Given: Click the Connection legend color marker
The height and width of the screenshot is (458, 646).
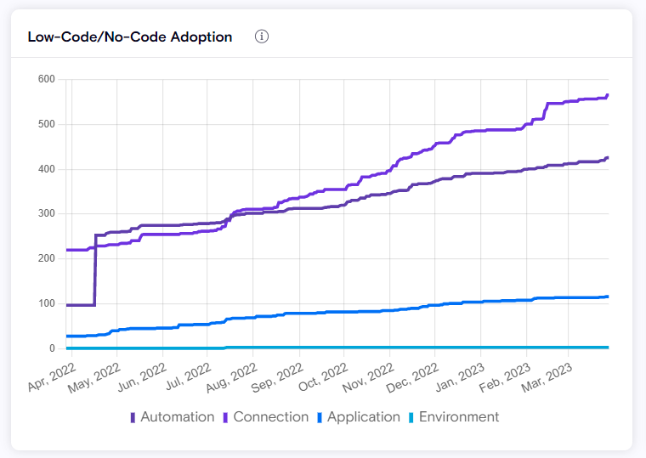Looking at the screenshot, I should coord(225,417).
